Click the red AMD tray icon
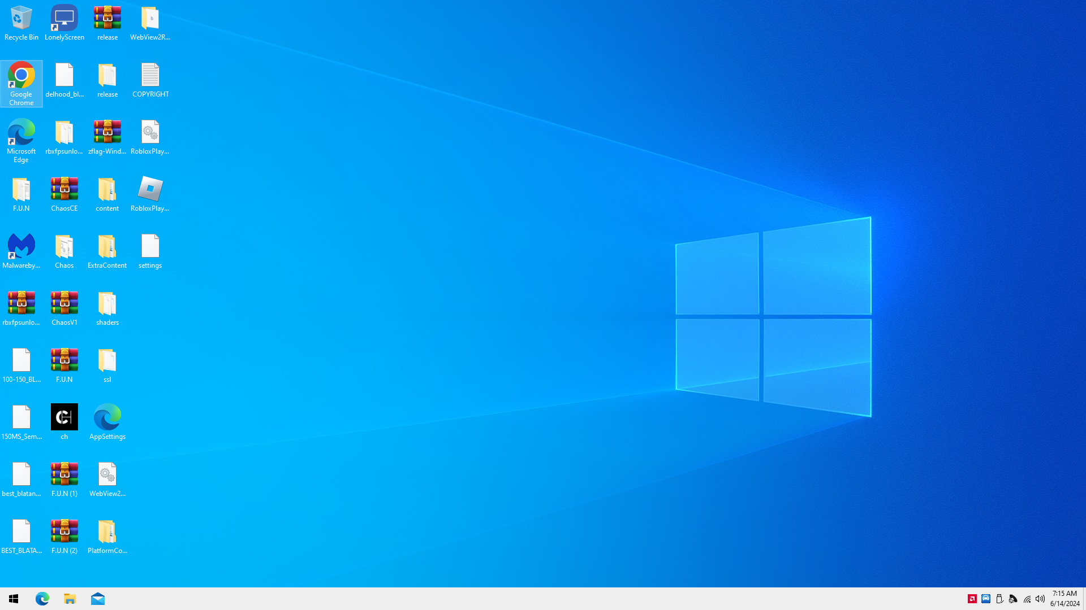 pyautogui.click(x=972, y=599)
